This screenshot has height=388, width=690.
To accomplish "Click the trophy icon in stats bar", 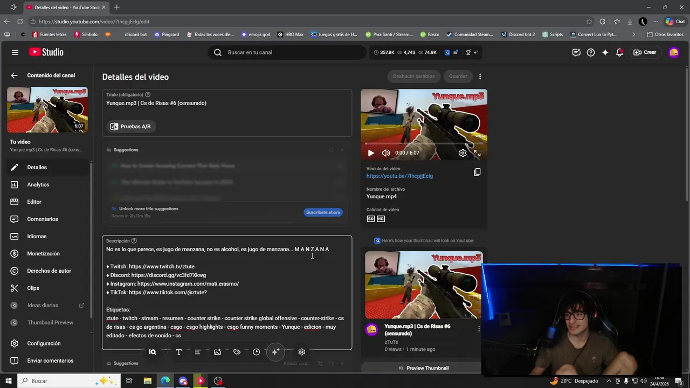I will point(468,52).
